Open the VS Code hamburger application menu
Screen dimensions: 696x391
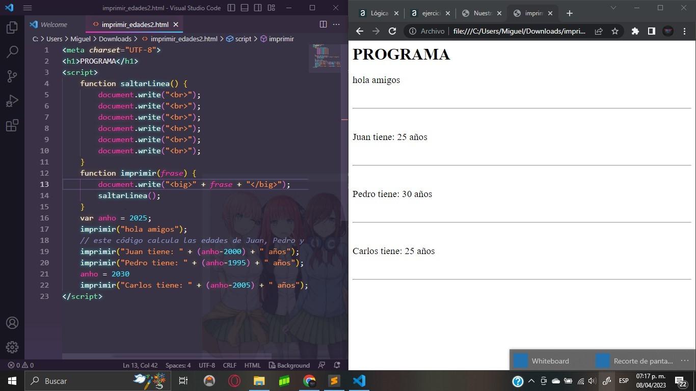(x=28, y=8)
